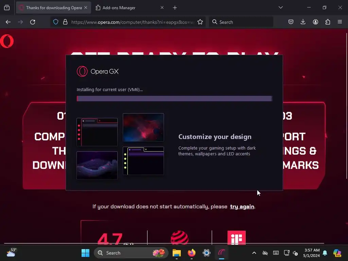Screen dimensions: 348x261
Task: Expand the list all tabs chevron
Action: click(280, 7)
